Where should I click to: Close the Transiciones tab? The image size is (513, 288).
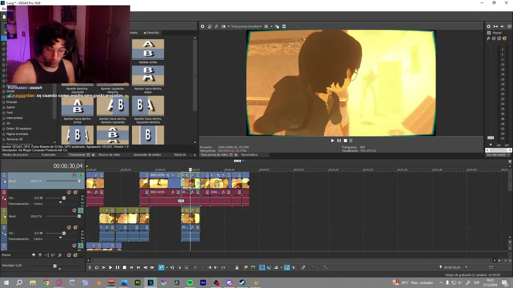click(x=93, y=155)
